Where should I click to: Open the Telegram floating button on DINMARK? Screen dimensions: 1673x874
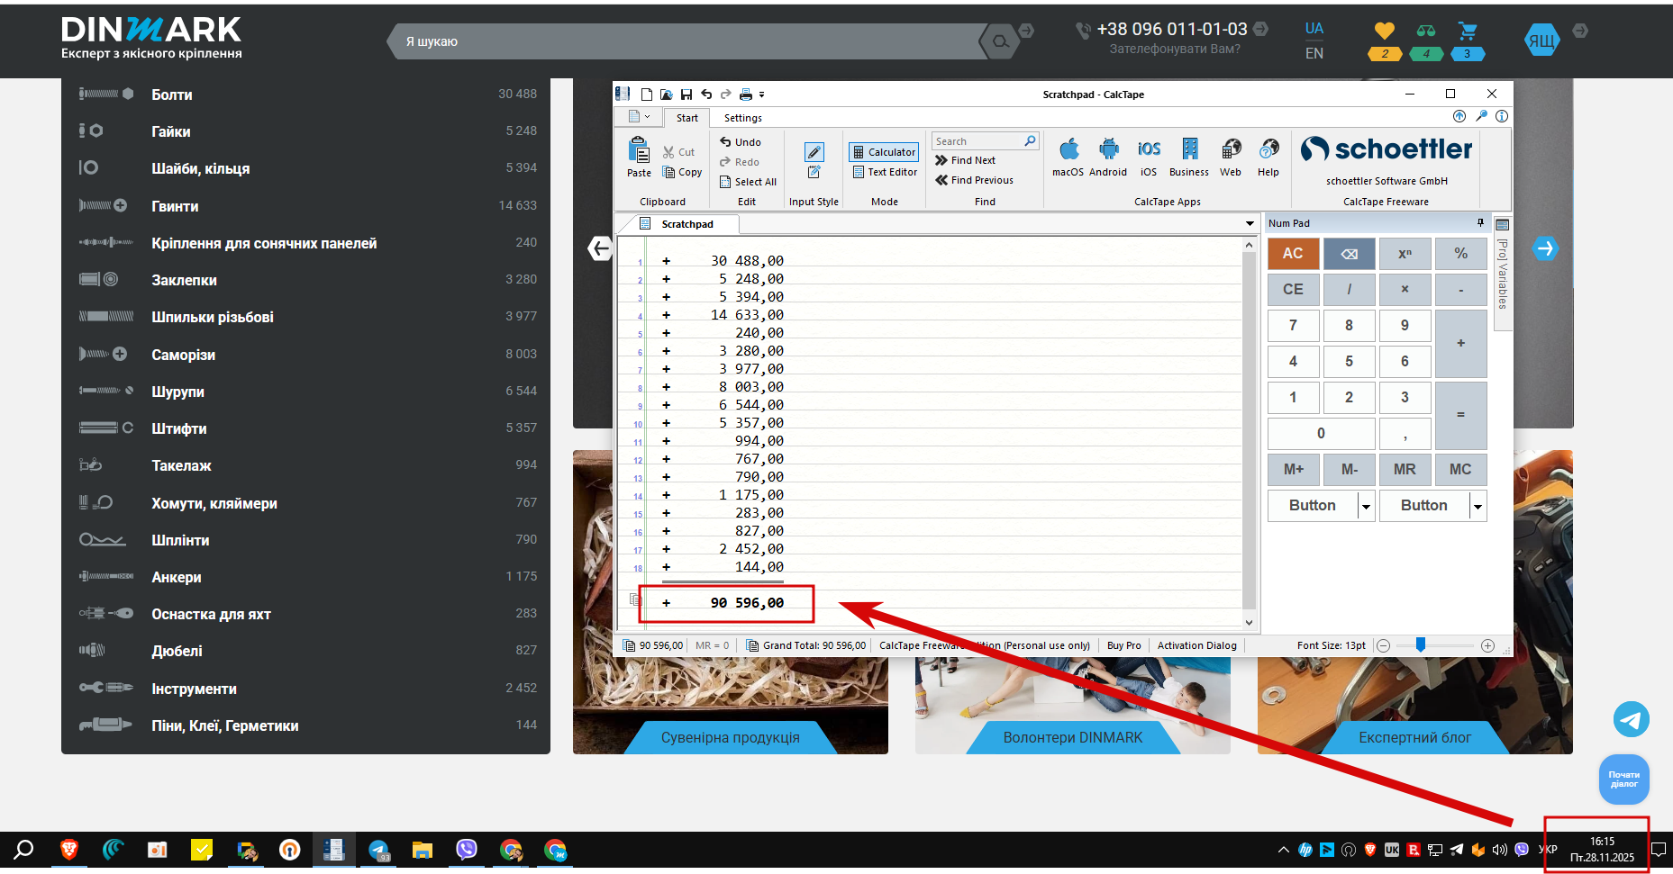(1632, 719)
